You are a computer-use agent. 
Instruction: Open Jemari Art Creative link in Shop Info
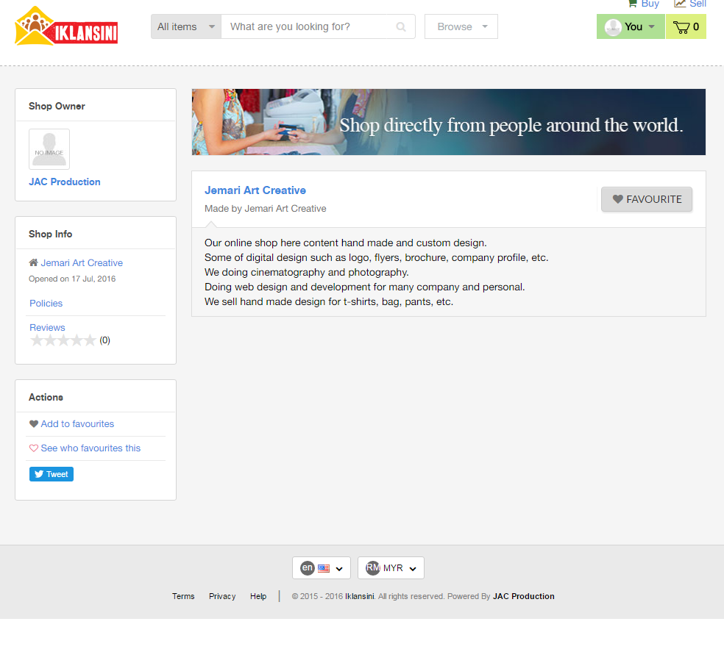click(x=82, y=262)
